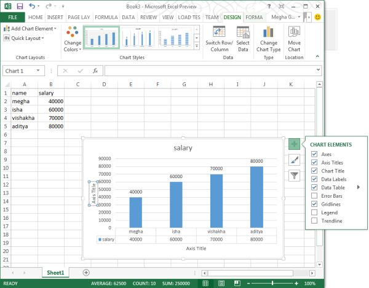Expand Add Chart Element dropdown
369x288 pixels.
30,29
